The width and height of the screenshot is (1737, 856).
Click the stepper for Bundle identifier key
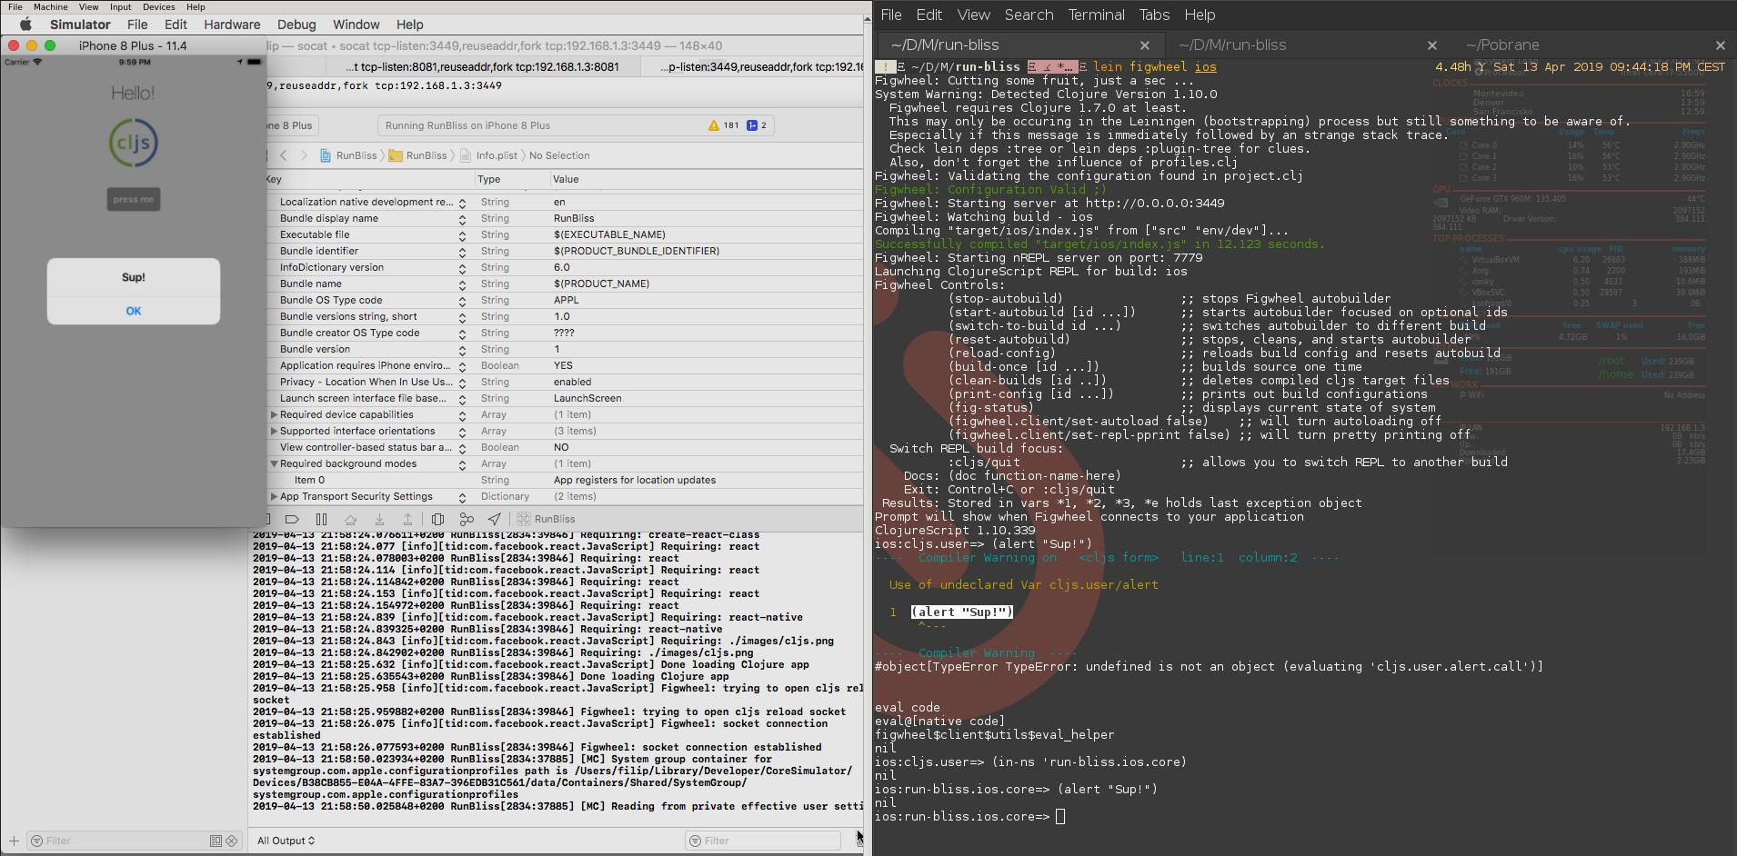462,252
